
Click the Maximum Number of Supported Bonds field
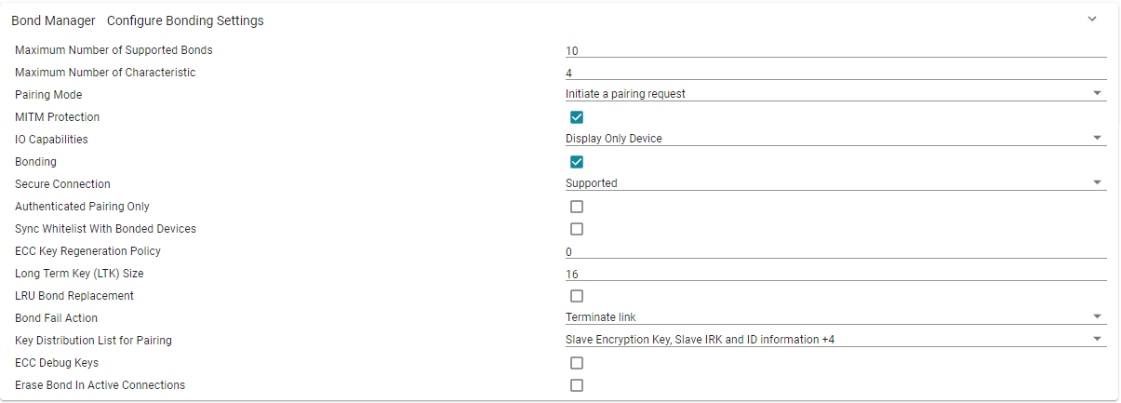tap(834, 51)
